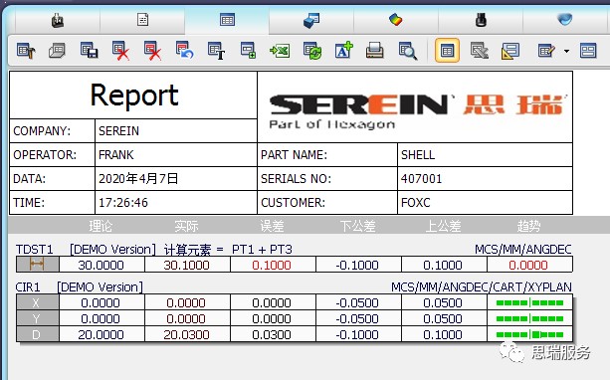Click the restore report icon with blue arrow
The image size is (610, 380).
184,50
